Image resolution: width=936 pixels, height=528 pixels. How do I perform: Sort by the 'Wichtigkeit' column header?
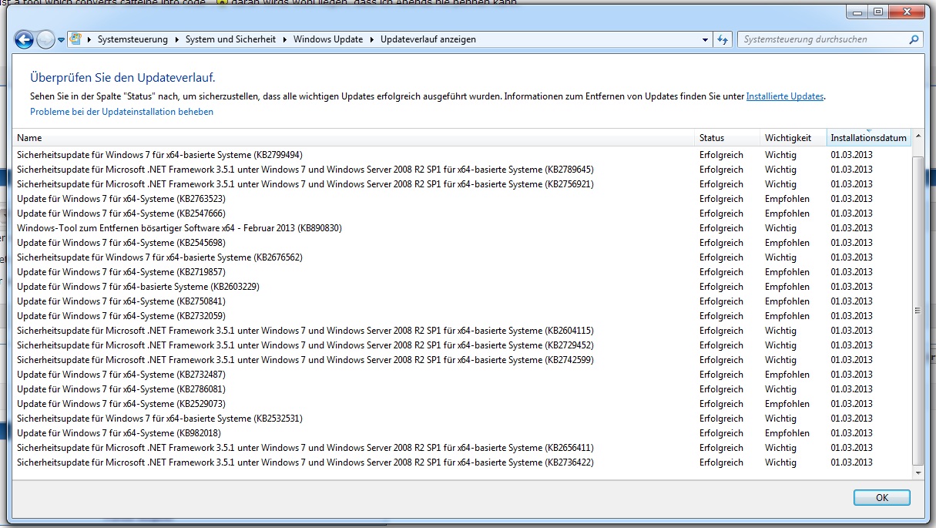pos(793,138)
